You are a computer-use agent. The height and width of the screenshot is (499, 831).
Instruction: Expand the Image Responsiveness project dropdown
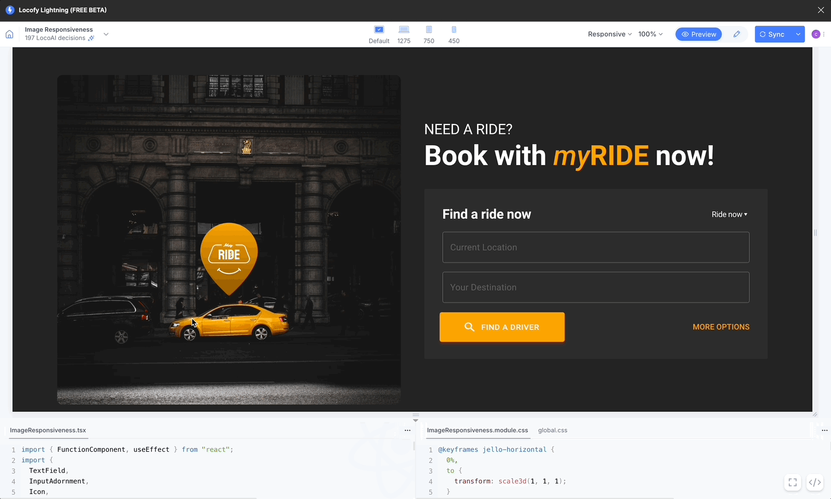click(x=106, y=34)
